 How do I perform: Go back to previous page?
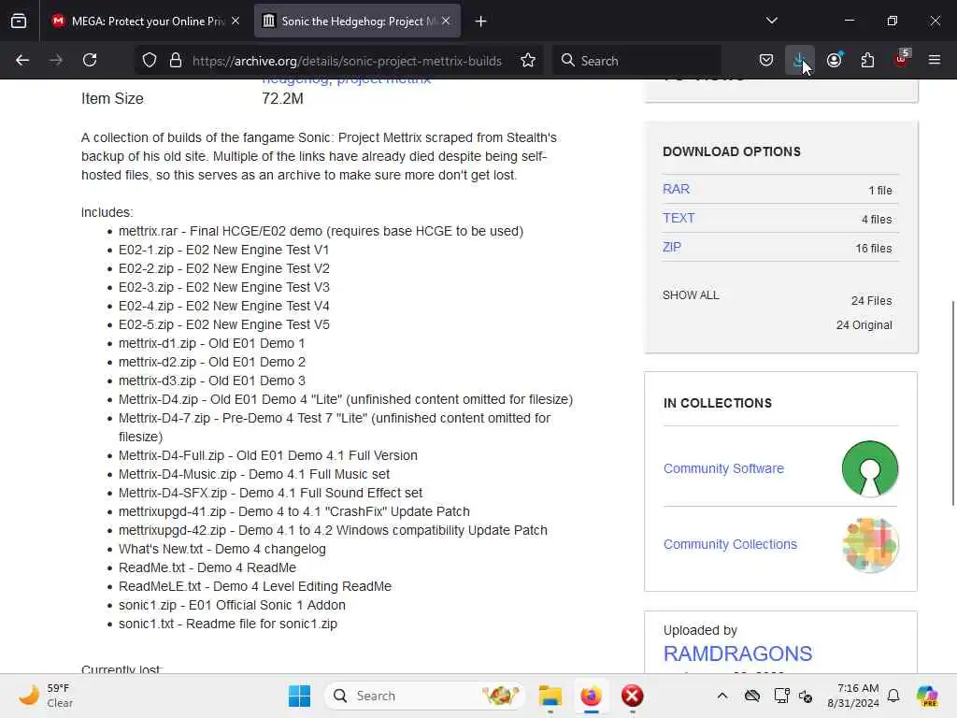(x=22, y=61)
